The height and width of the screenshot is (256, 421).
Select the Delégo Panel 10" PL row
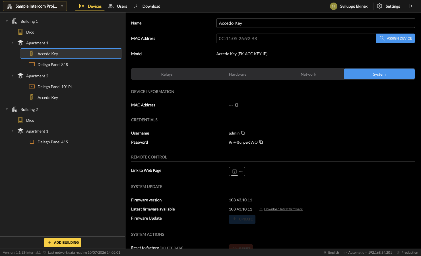click(71, 87)
